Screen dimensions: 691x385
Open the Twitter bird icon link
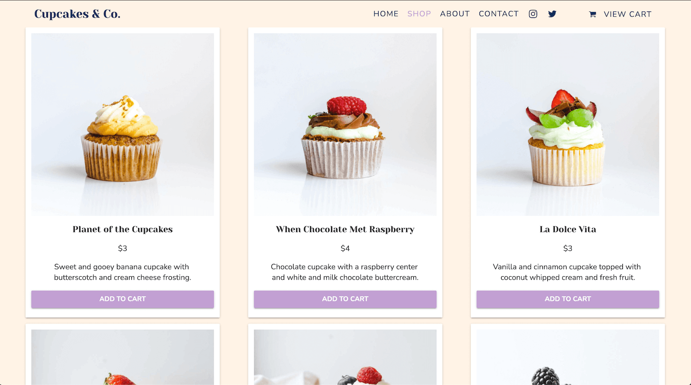(552, 14)
